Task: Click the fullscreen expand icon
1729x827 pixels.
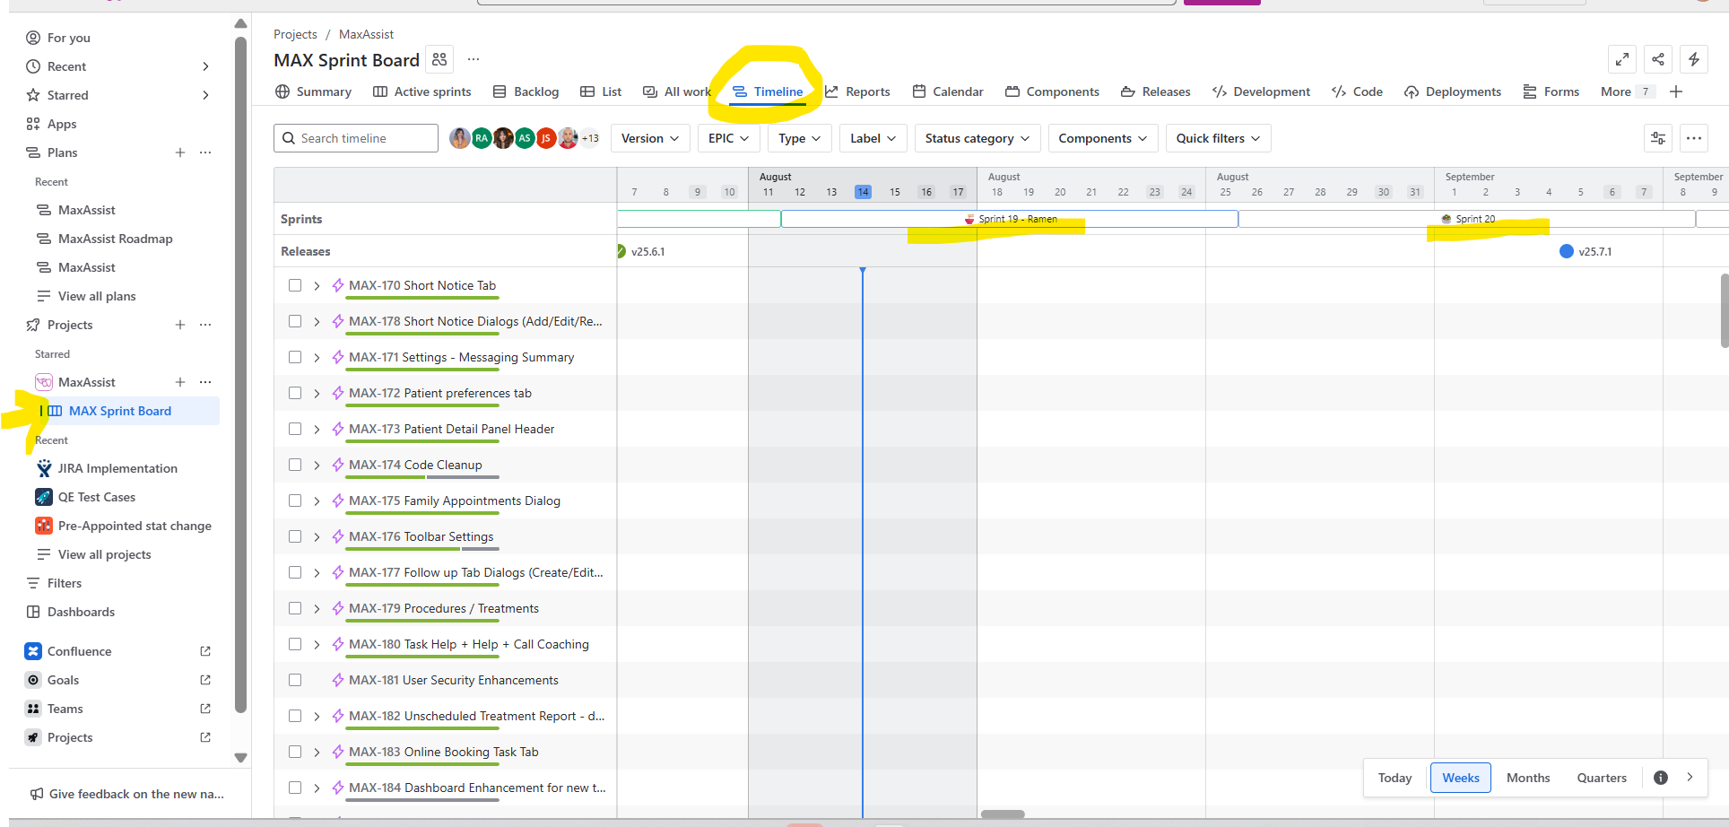Action: (1621, 59)
